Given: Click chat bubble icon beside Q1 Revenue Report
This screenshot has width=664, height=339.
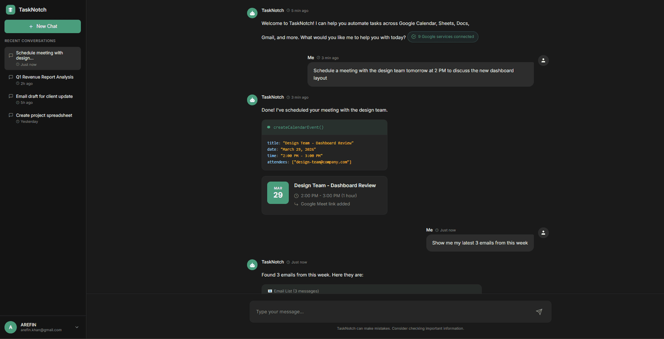Looking at the screenshot, I should (x=11, y=77).
